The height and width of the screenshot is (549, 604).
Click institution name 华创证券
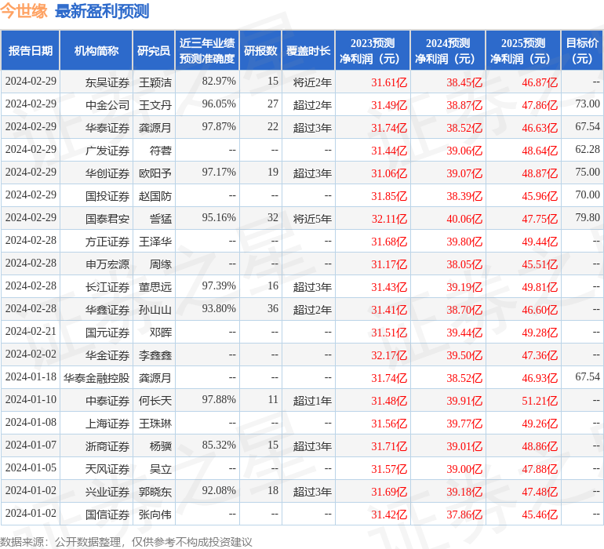(x=107, y=173)
